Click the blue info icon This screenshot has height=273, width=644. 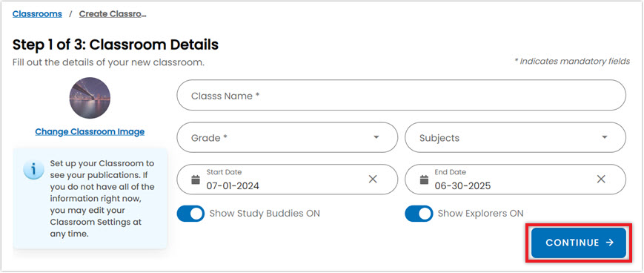[x=33, y=170]
